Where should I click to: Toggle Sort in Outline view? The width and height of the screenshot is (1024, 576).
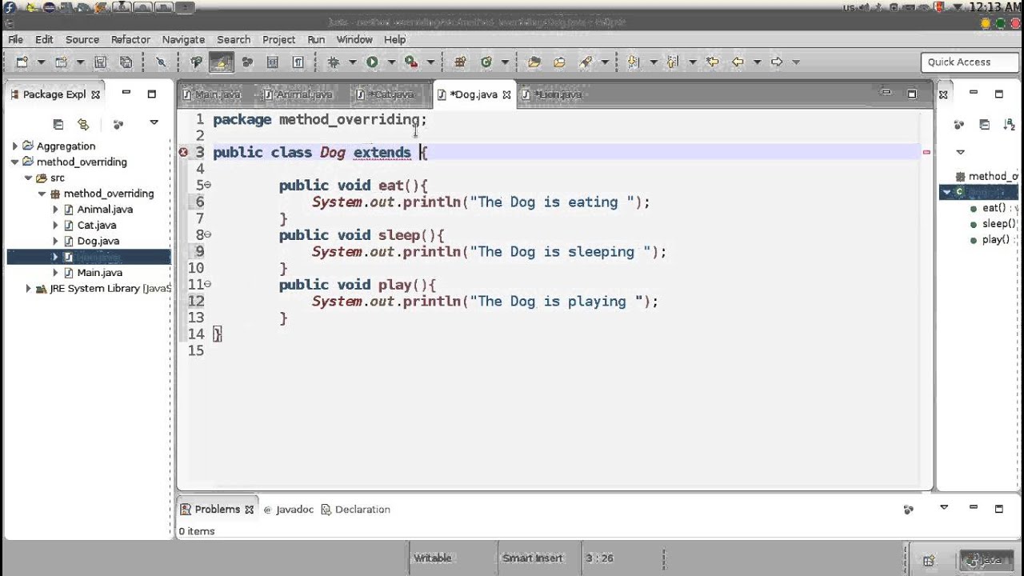(1009, 124)
